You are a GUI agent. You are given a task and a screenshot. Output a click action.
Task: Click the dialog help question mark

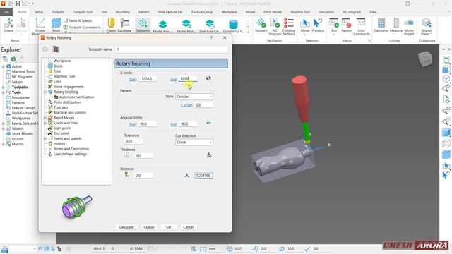211,37
